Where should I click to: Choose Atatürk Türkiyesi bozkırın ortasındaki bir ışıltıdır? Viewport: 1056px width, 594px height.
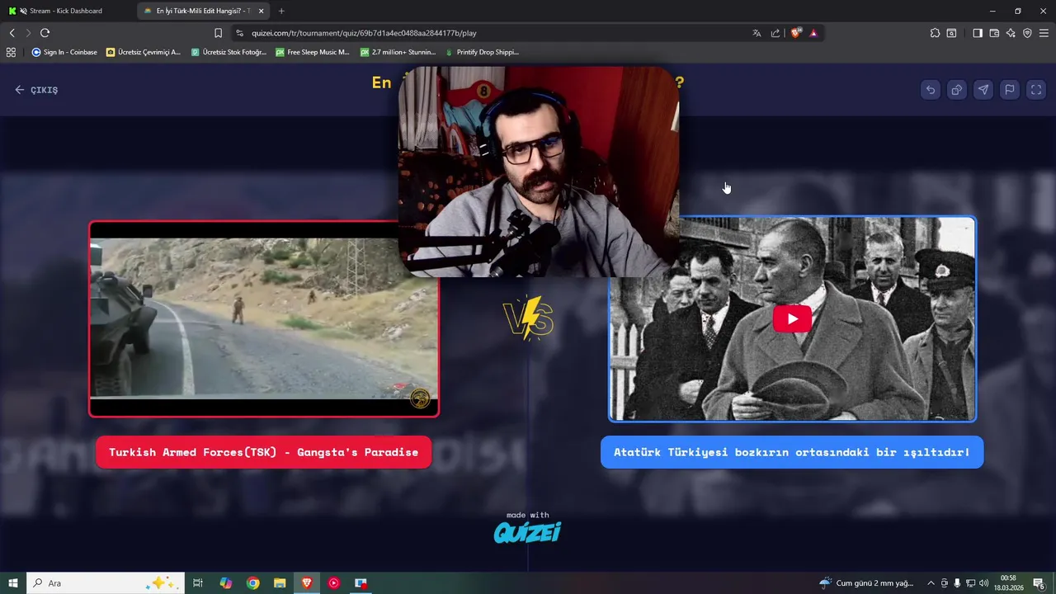point(792,452)
